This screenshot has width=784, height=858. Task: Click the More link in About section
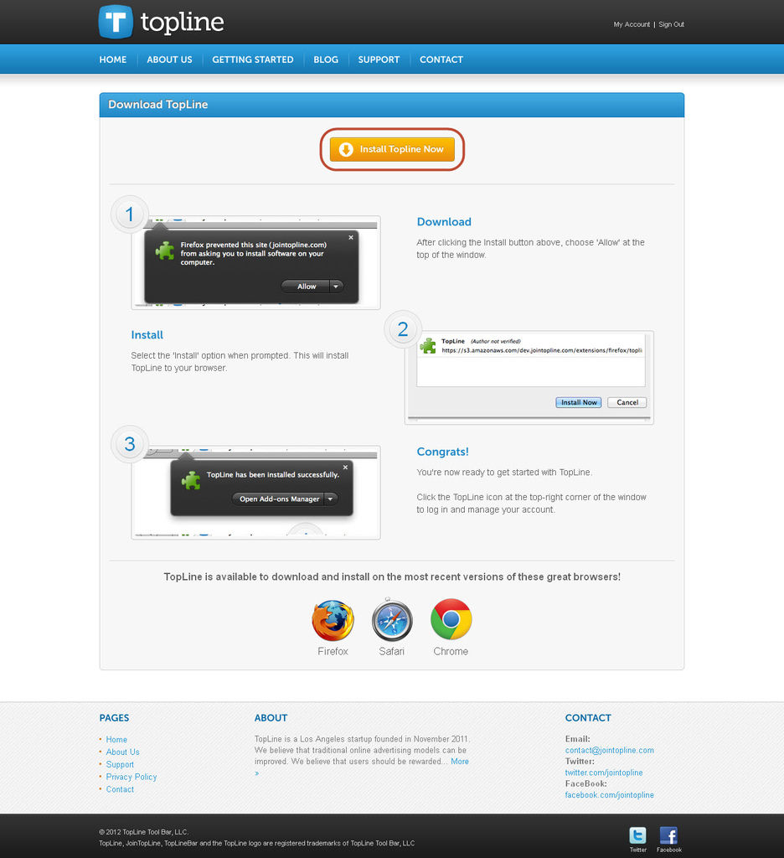point(460,761)
